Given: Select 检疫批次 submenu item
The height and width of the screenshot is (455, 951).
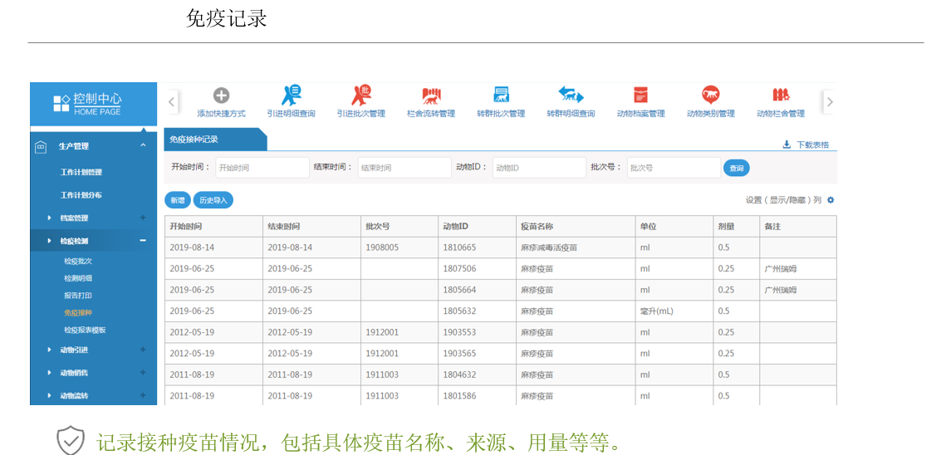Looking at the screenshot, I should (77, 261).
